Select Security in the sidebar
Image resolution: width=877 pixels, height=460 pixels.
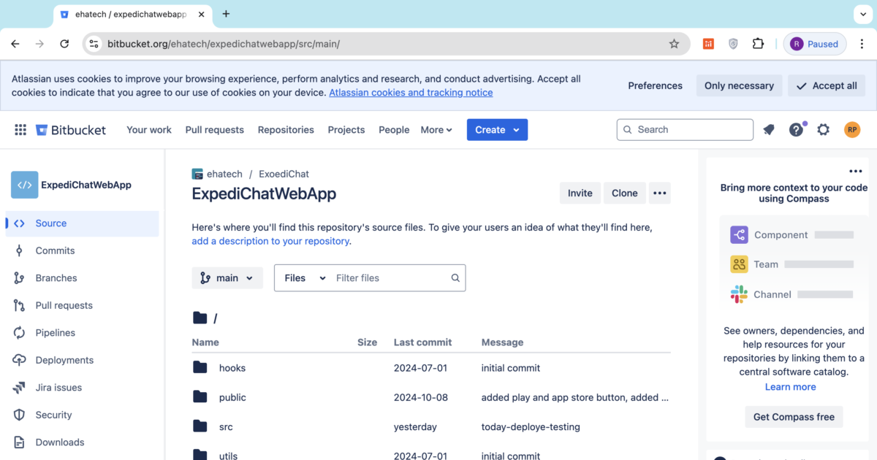(x=82, y=415)
